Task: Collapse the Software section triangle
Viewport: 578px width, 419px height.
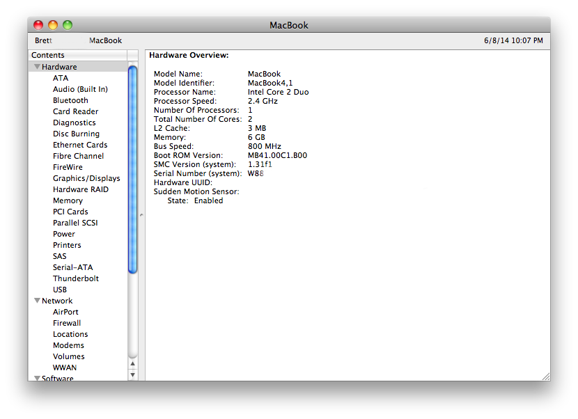Action: pyautogui.click(x=37, y=378)
